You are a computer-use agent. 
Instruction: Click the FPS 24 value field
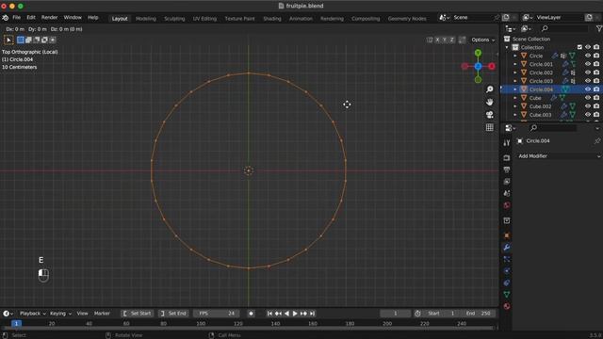tap(216, 314)
